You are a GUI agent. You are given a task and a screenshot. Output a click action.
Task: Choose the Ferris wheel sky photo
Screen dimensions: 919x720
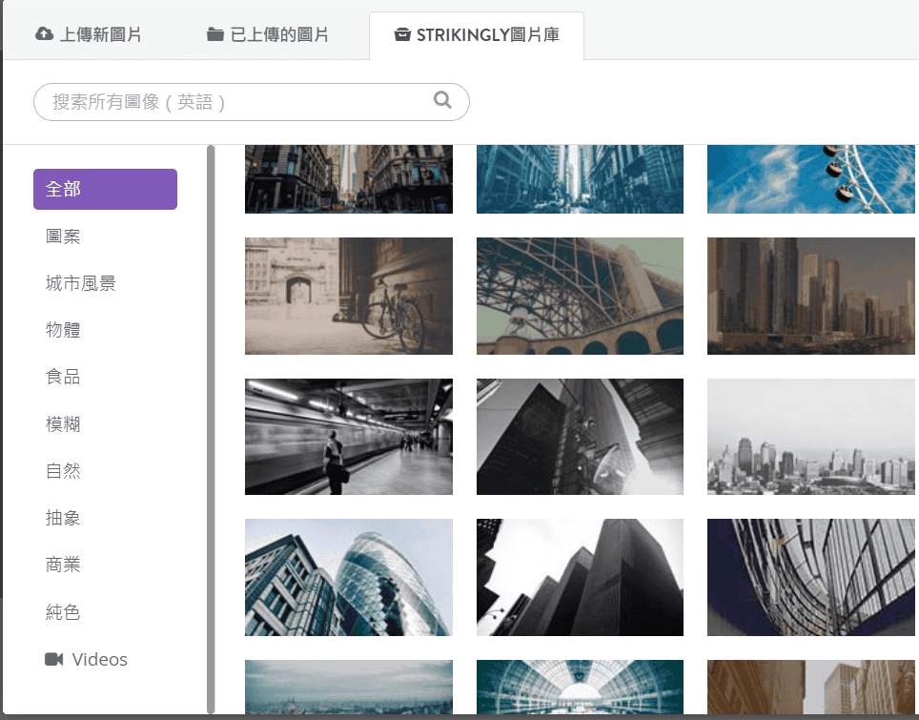[810, 179]
